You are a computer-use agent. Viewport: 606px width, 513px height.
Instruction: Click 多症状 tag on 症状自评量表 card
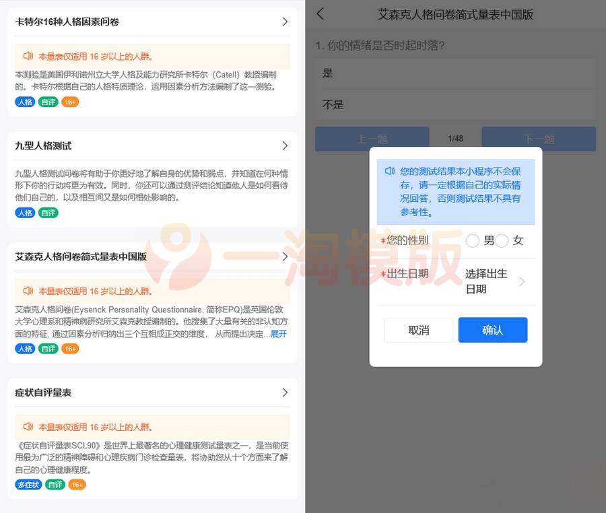[x=28, y=485]
